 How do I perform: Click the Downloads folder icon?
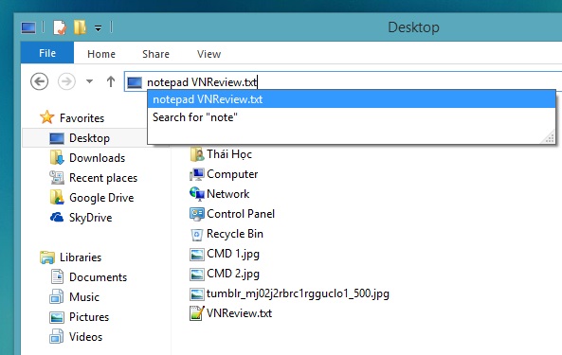point(57,157)
